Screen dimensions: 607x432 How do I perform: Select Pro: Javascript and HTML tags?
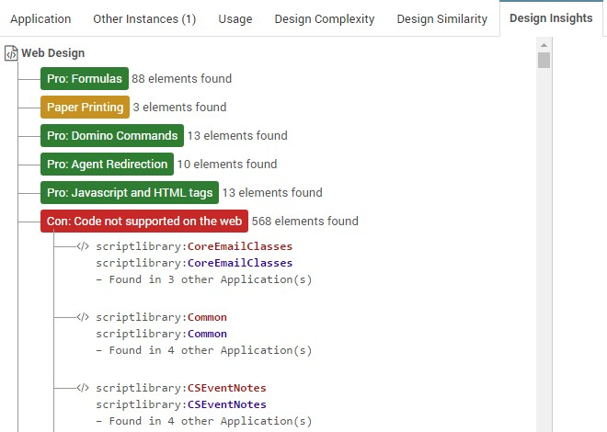[130, 193]
